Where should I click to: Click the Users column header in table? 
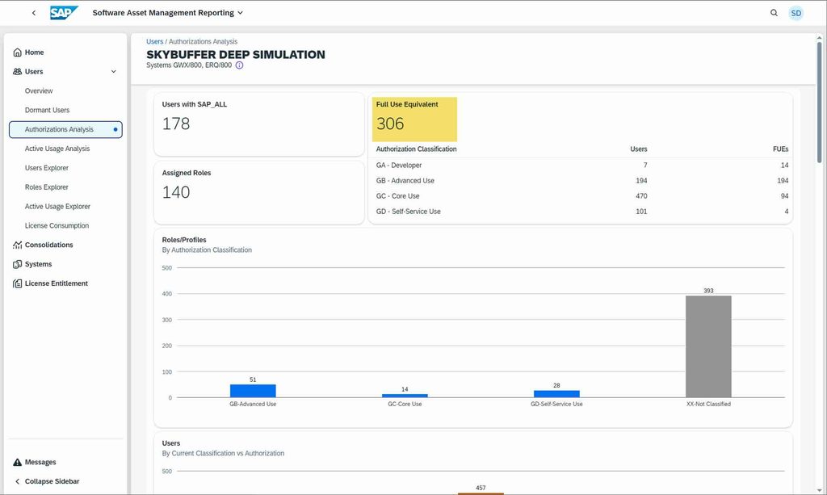click(x=639, y=149)
